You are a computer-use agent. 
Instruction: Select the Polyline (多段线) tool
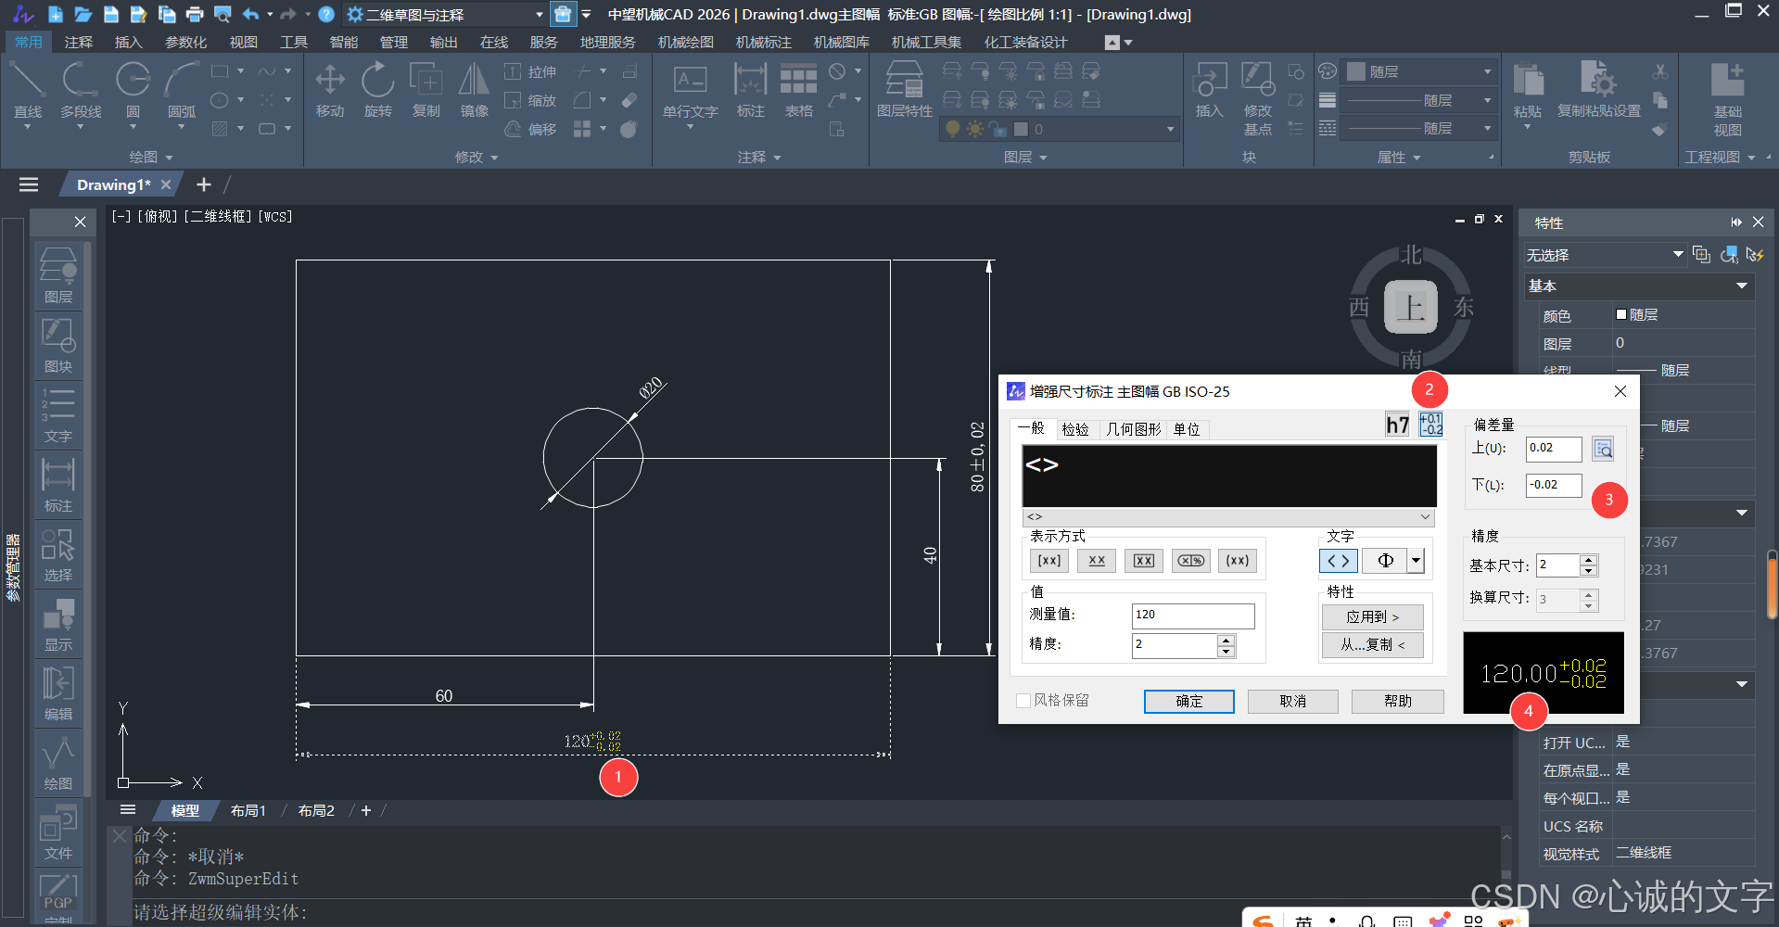tap(81, 90)
